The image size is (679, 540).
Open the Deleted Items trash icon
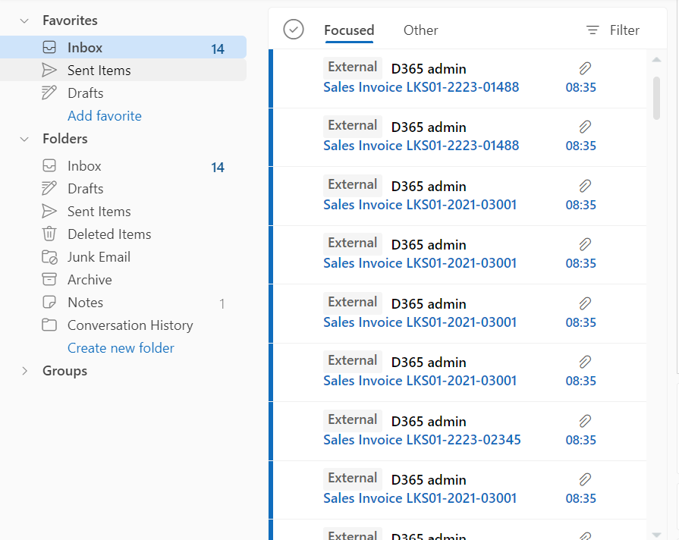tap(48, 234)
